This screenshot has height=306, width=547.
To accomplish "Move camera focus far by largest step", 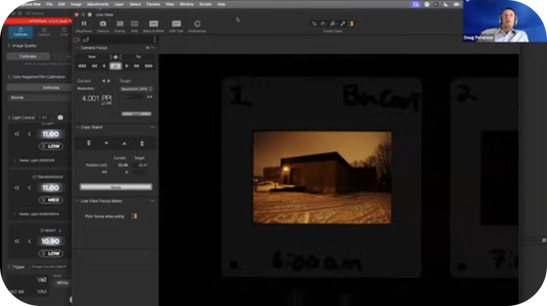I will pos(148,66).
